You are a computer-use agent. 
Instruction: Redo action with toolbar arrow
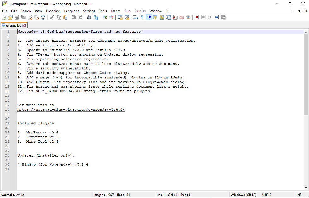point(80,17)
